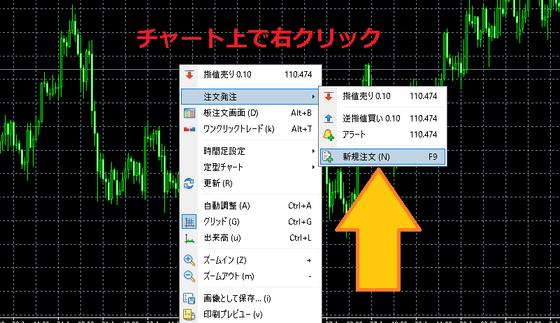Screen dimensions: 560x323
Task: Open the 注文発注 submenu entry
Action: point(250,96)
